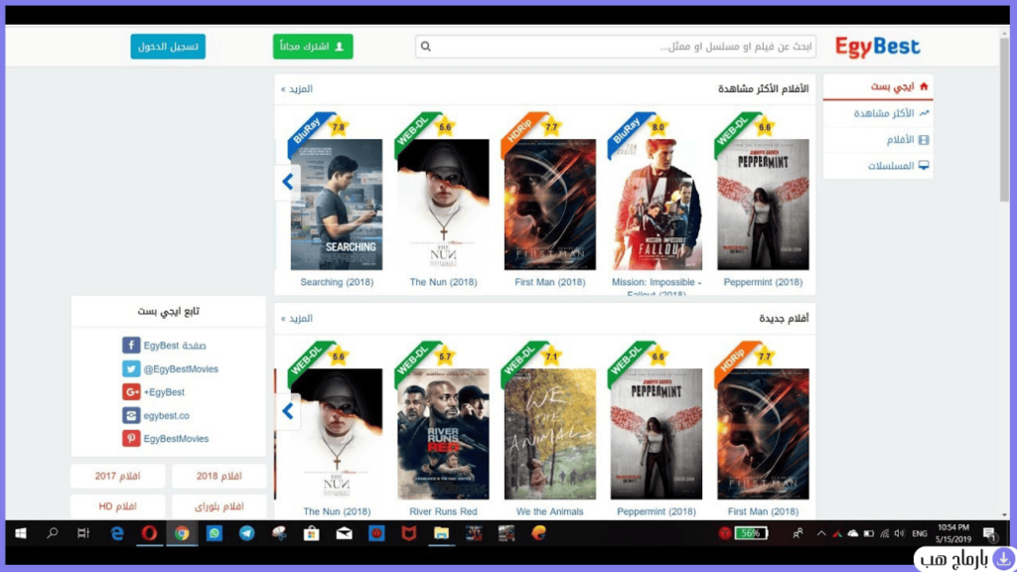Viewport: 1017px width, 572px height.
Task: Click المزيد link for new movies
Action: pyautogui.click(x=296, y=319)
